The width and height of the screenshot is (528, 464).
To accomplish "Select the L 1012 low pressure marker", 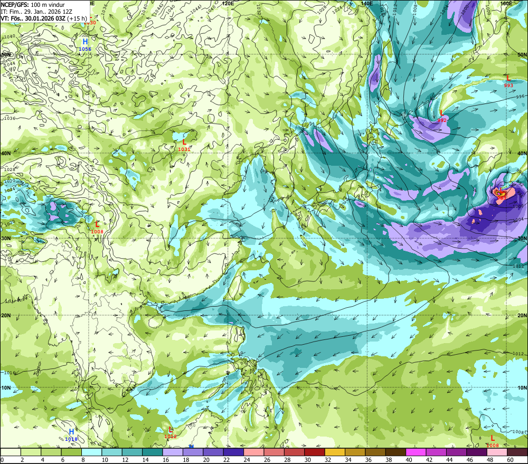I will tap(171, 432).
